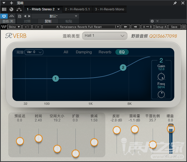Click the Gain value 12.0
187x162 pixels.
[x=161, y=69]
